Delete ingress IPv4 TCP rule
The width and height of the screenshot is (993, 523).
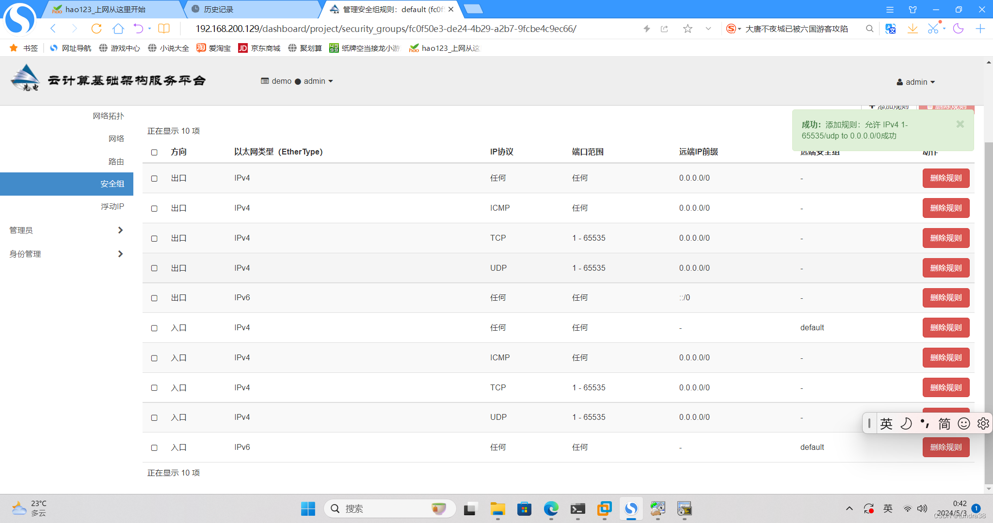945,388
